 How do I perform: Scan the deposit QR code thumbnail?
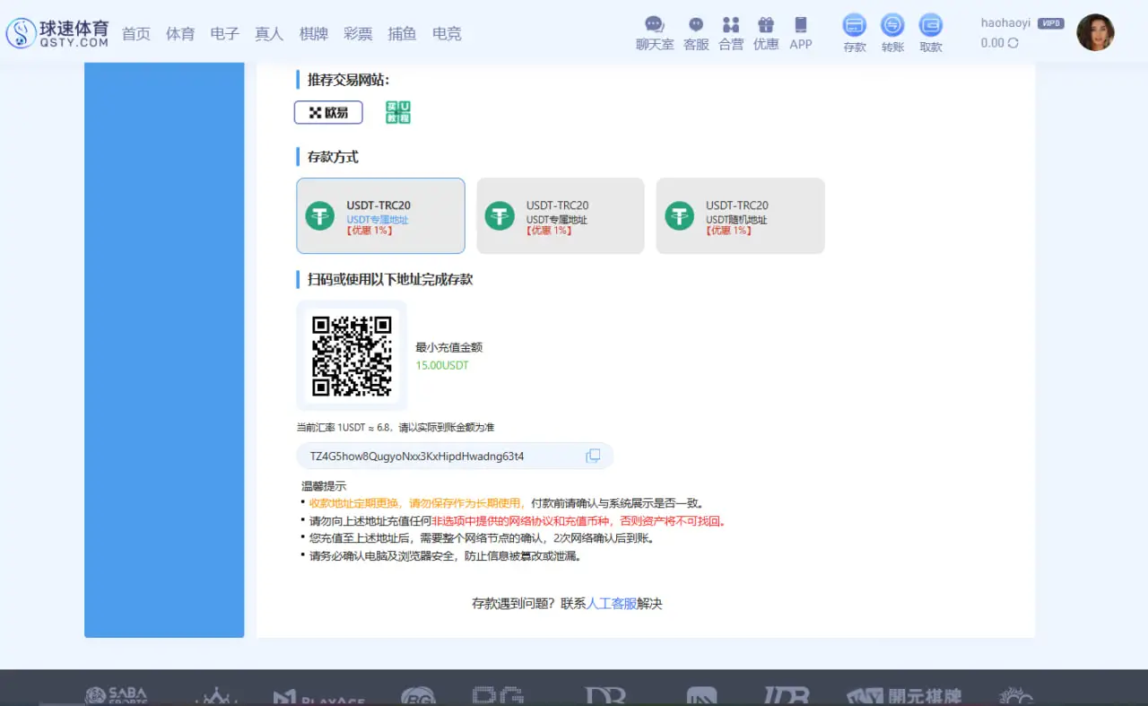pyautogui.click(x=352, y=355)
